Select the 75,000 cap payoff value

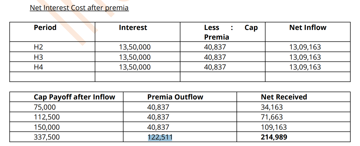[x=45, y=107]
